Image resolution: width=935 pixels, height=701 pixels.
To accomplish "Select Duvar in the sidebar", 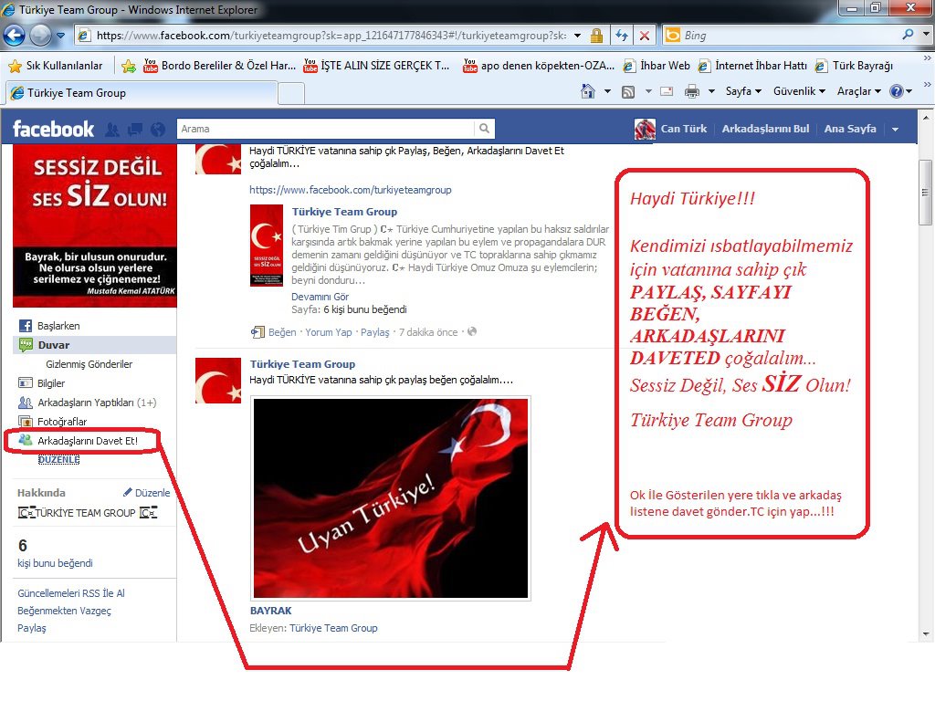I will [x=94, y=345].
